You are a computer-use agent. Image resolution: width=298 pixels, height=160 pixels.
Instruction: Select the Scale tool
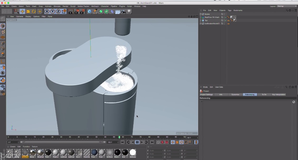(28, 11)
